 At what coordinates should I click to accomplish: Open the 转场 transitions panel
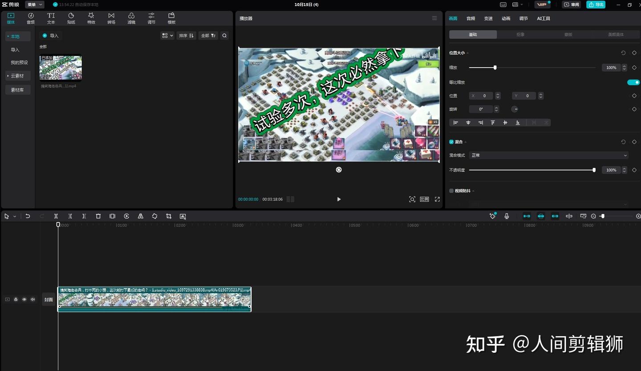click(x=111, y=18)
